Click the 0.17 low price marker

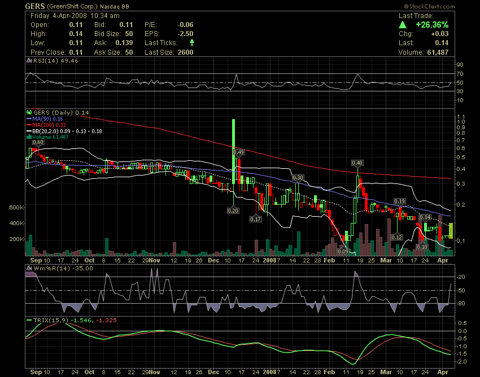pos(255,219)
